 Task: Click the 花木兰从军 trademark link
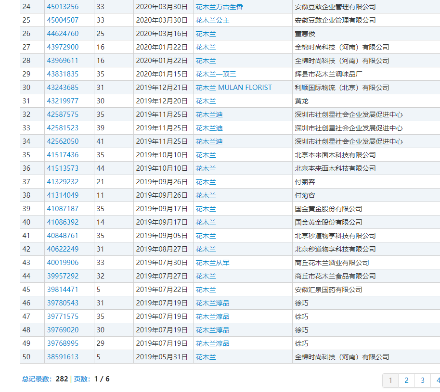pos(212,263)
